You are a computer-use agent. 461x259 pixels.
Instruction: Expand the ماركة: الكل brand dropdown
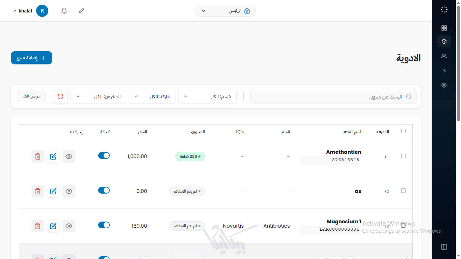pyautogui.click(x=152, y=96)
